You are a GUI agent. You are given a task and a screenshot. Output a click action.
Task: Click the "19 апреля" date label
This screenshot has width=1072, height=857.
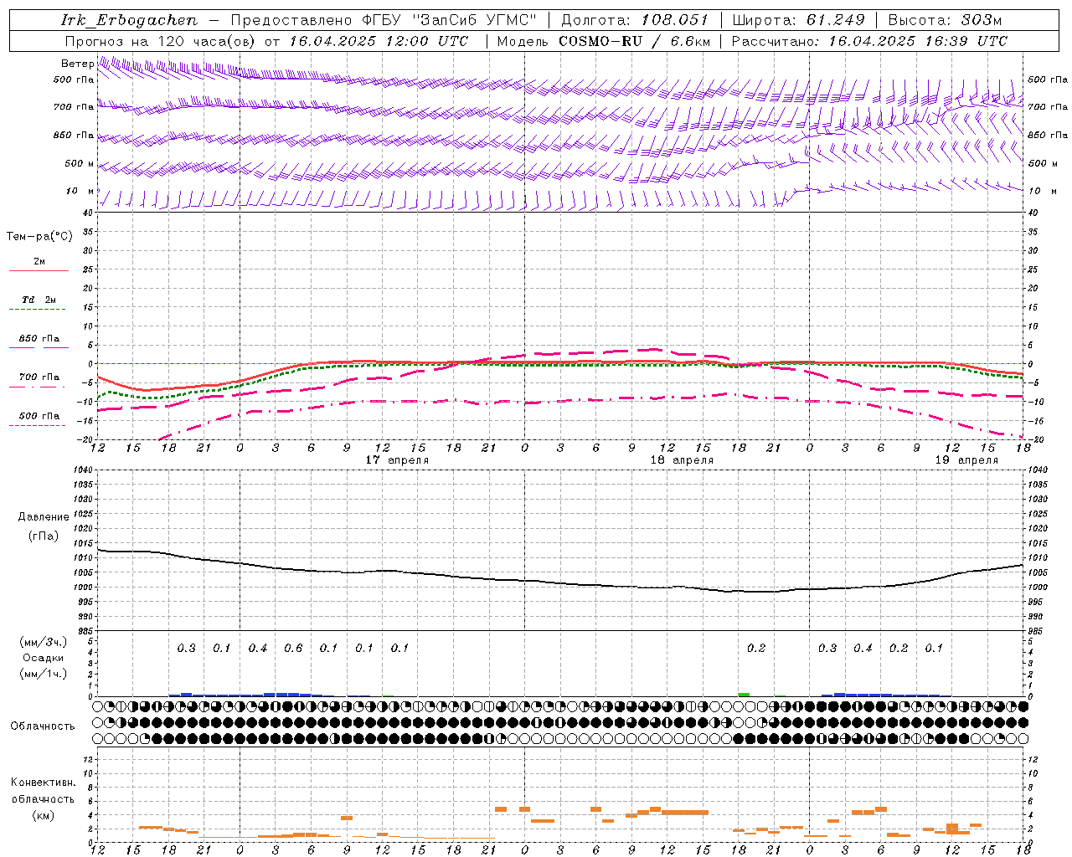coord(966,460)
